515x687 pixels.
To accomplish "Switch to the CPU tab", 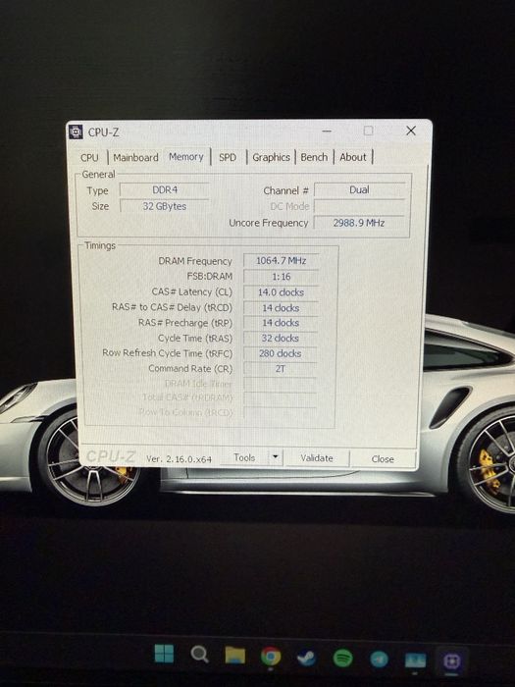I will [x=89, y=158].
